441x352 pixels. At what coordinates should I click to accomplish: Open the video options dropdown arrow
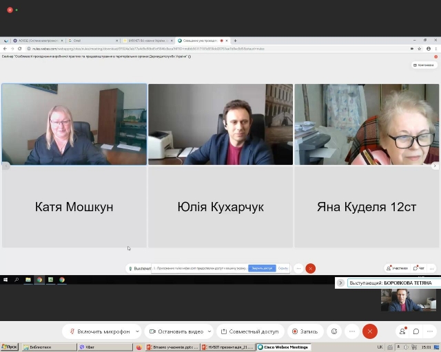click(x=208, y=331)
